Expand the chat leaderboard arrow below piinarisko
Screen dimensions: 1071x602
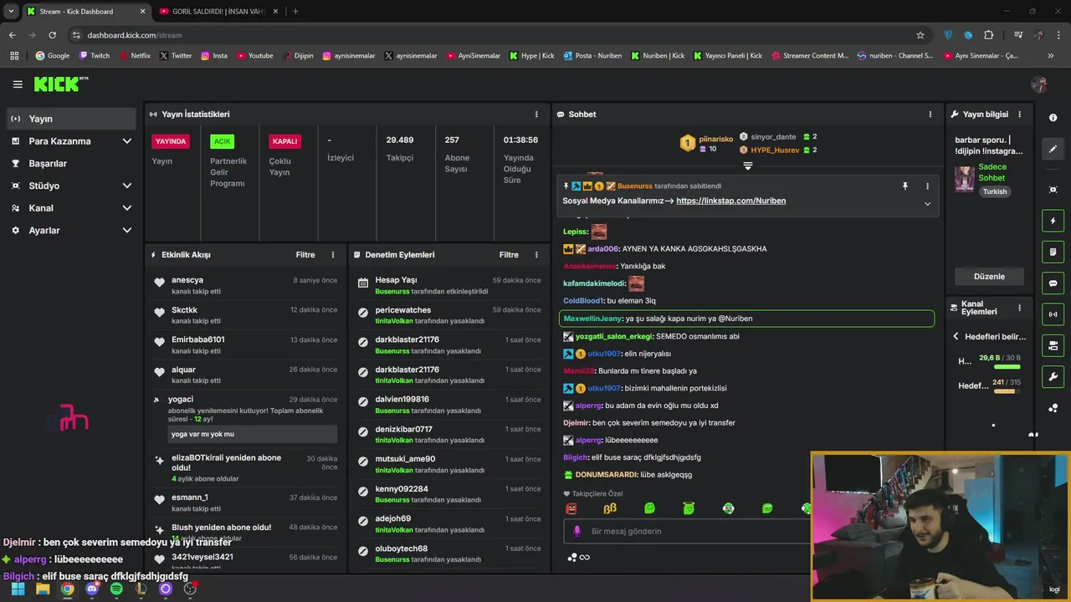coord(748,166)
